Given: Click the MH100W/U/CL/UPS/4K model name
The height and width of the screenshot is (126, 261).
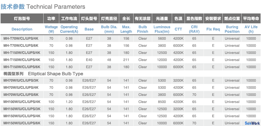Looking at the screenshot, I should (x=22, y=102).
